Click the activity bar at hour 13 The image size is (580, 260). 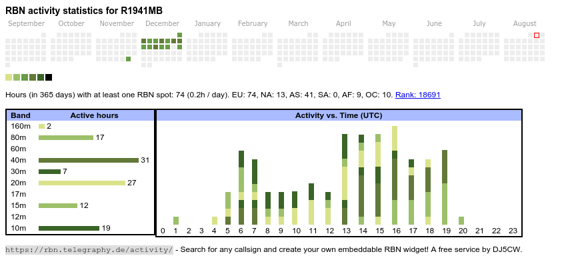(345, 179)
